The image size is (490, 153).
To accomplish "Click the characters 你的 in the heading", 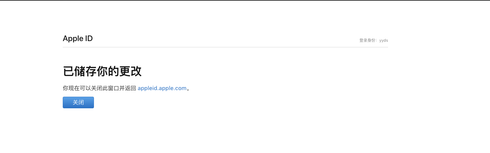I will pos(109,71).
